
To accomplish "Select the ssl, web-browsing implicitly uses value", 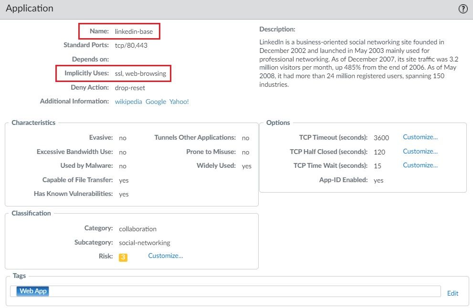I will coord(140,73).
